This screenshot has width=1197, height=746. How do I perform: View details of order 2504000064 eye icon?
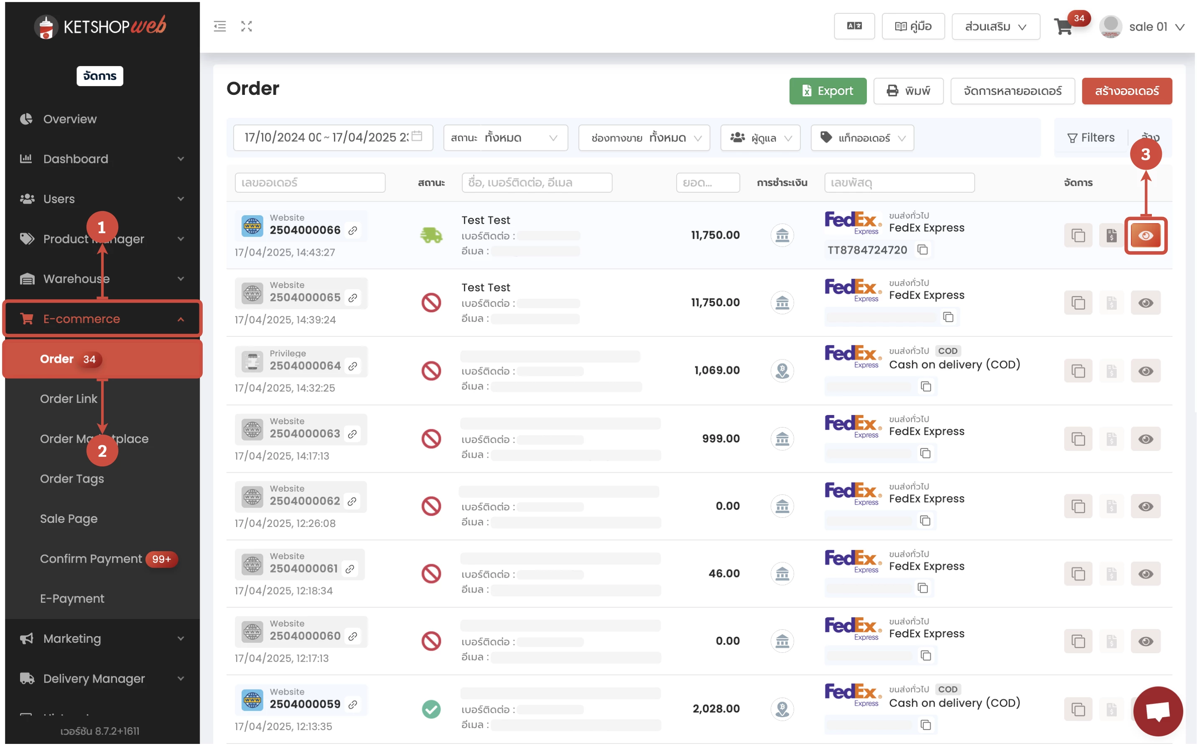(1145, 371)
